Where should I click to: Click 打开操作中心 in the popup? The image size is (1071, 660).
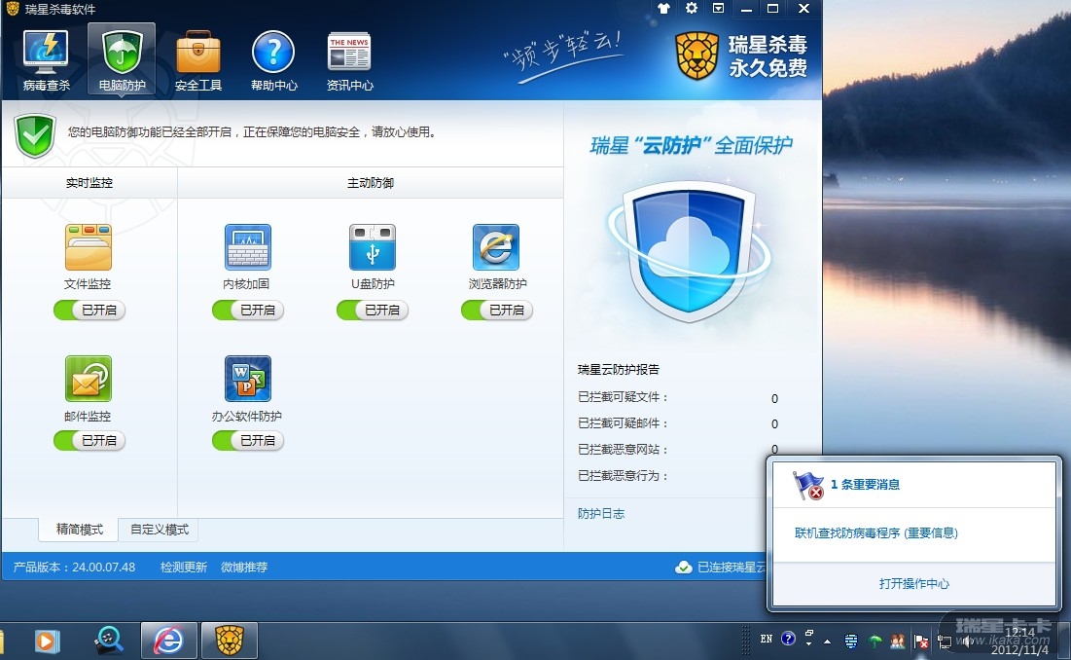(914, 583)
